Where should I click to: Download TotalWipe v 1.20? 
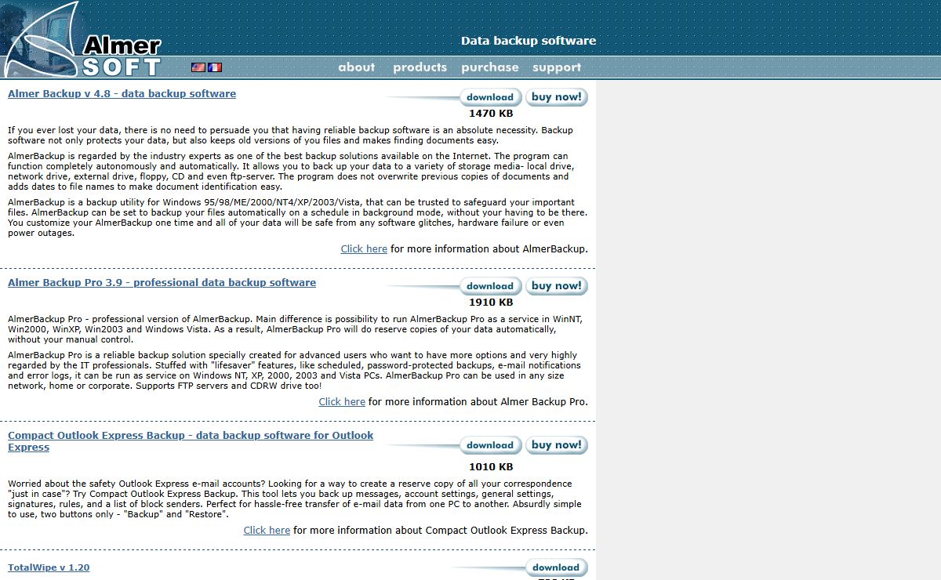click(x=556, y=567)
